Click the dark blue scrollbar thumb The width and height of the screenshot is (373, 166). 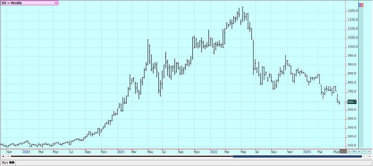[x=297, y=156]
